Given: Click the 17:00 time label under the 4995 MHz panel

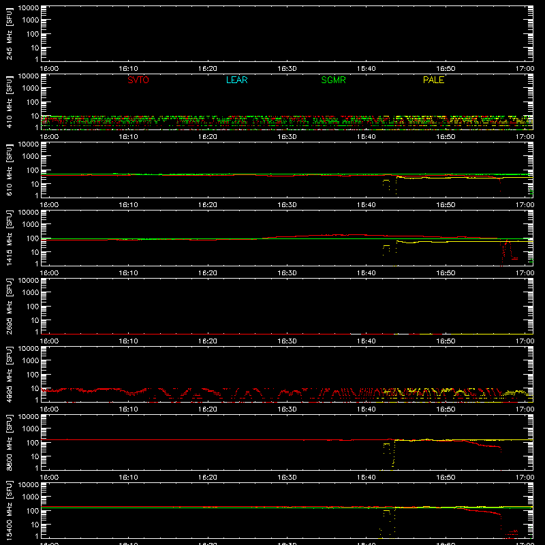Looking at the screenshot, I should point(525,409).
